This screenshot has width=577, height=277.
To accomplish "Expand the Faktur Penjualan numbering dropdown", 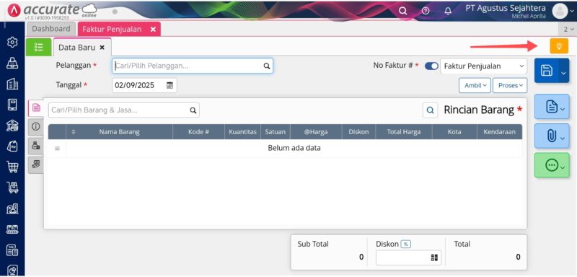I will (x=483, y=66).
